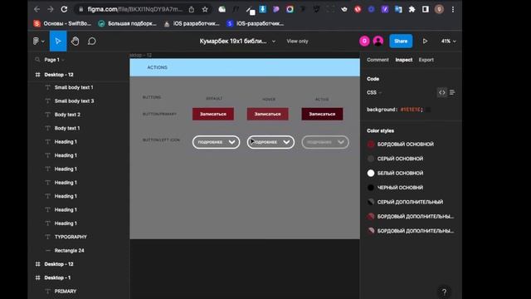Start presentation with play icon
The image size is (531, 299).
point(425,41)
